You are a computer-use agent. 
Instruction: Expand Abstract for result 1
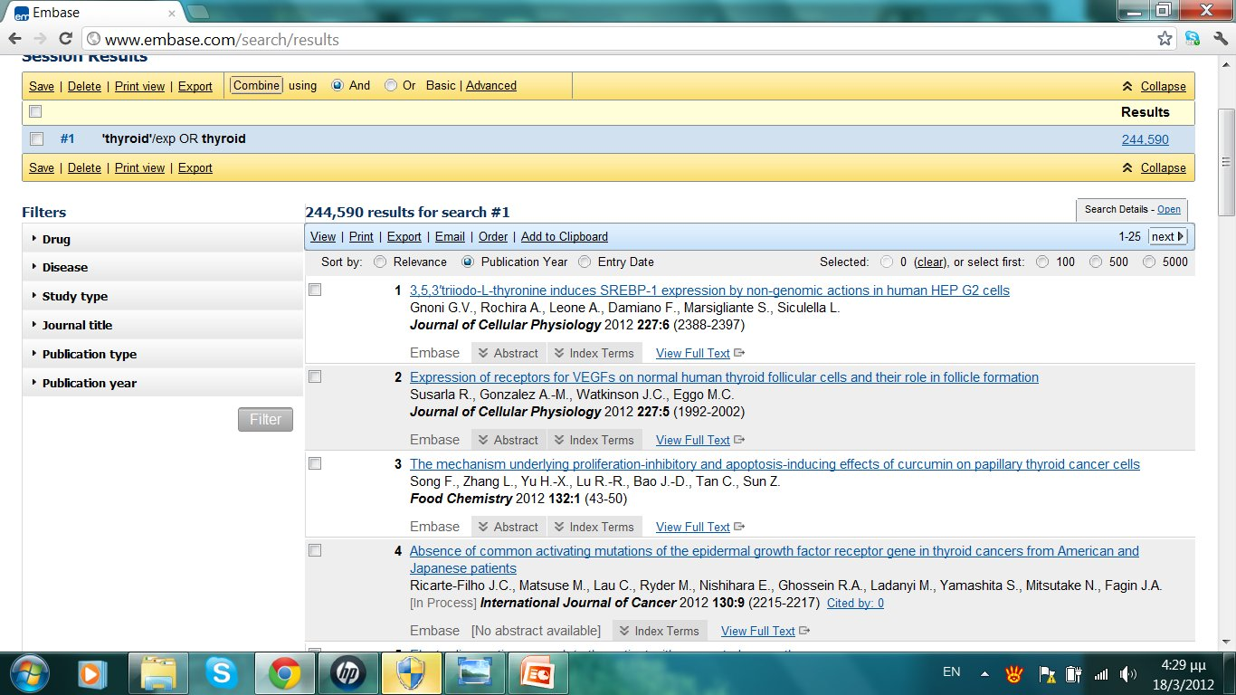click(509, 353)
